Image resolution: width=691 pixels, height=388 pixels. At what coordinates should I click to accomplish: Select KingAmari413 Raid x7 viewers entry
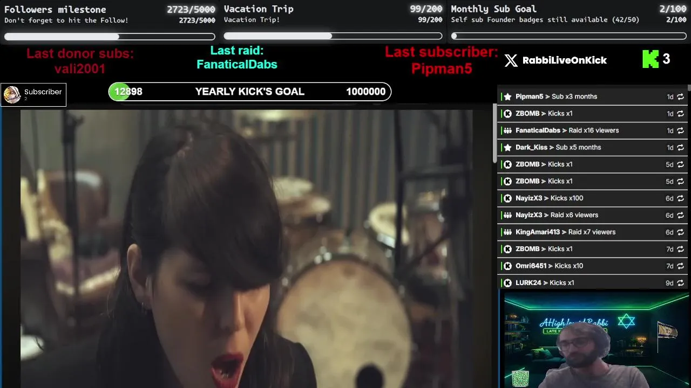click(x=592, y=232)
